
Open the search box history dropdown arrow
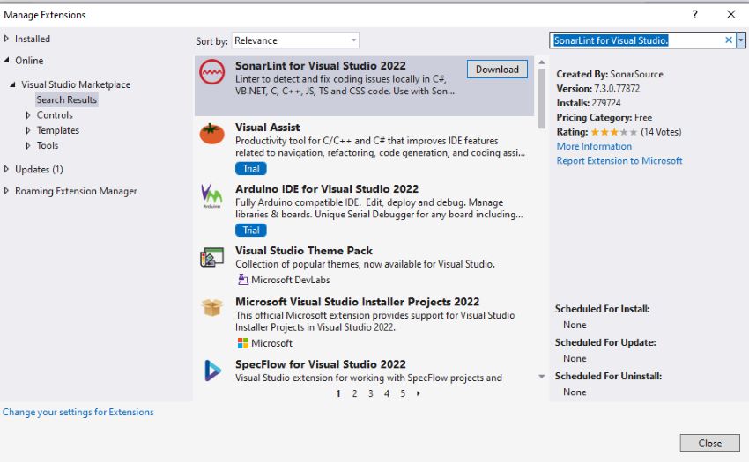point(740,40)
